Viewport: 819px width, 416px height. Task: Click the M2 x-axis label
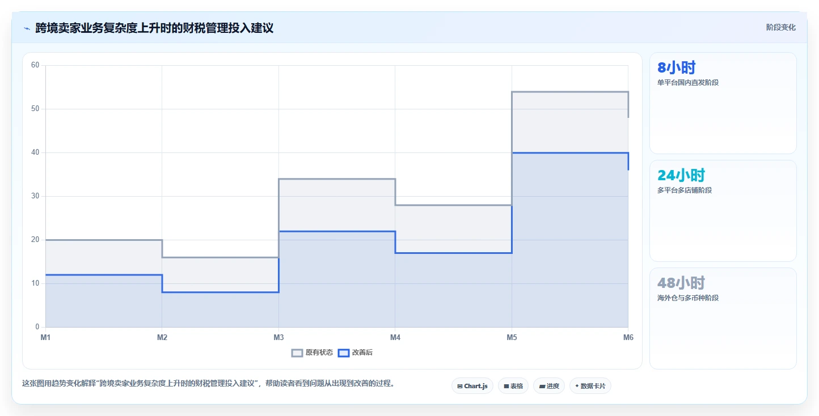162,337
